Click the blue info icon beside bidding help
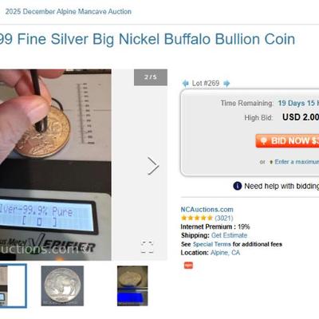This screenshot has height=319, width=319. coord(237,186)
